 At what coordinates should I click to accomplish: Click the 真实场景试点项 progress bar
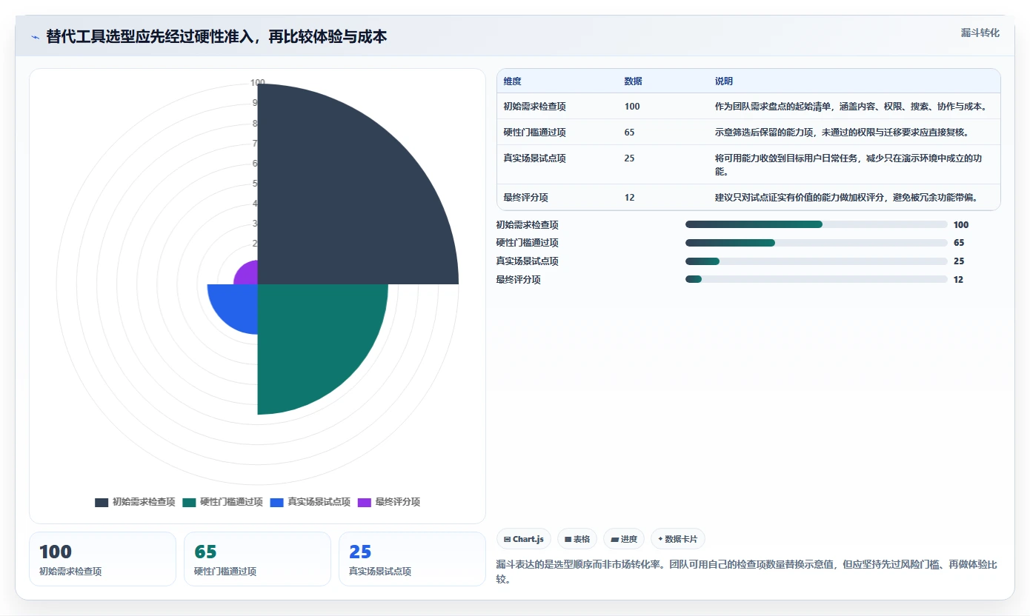pos(816,261)
